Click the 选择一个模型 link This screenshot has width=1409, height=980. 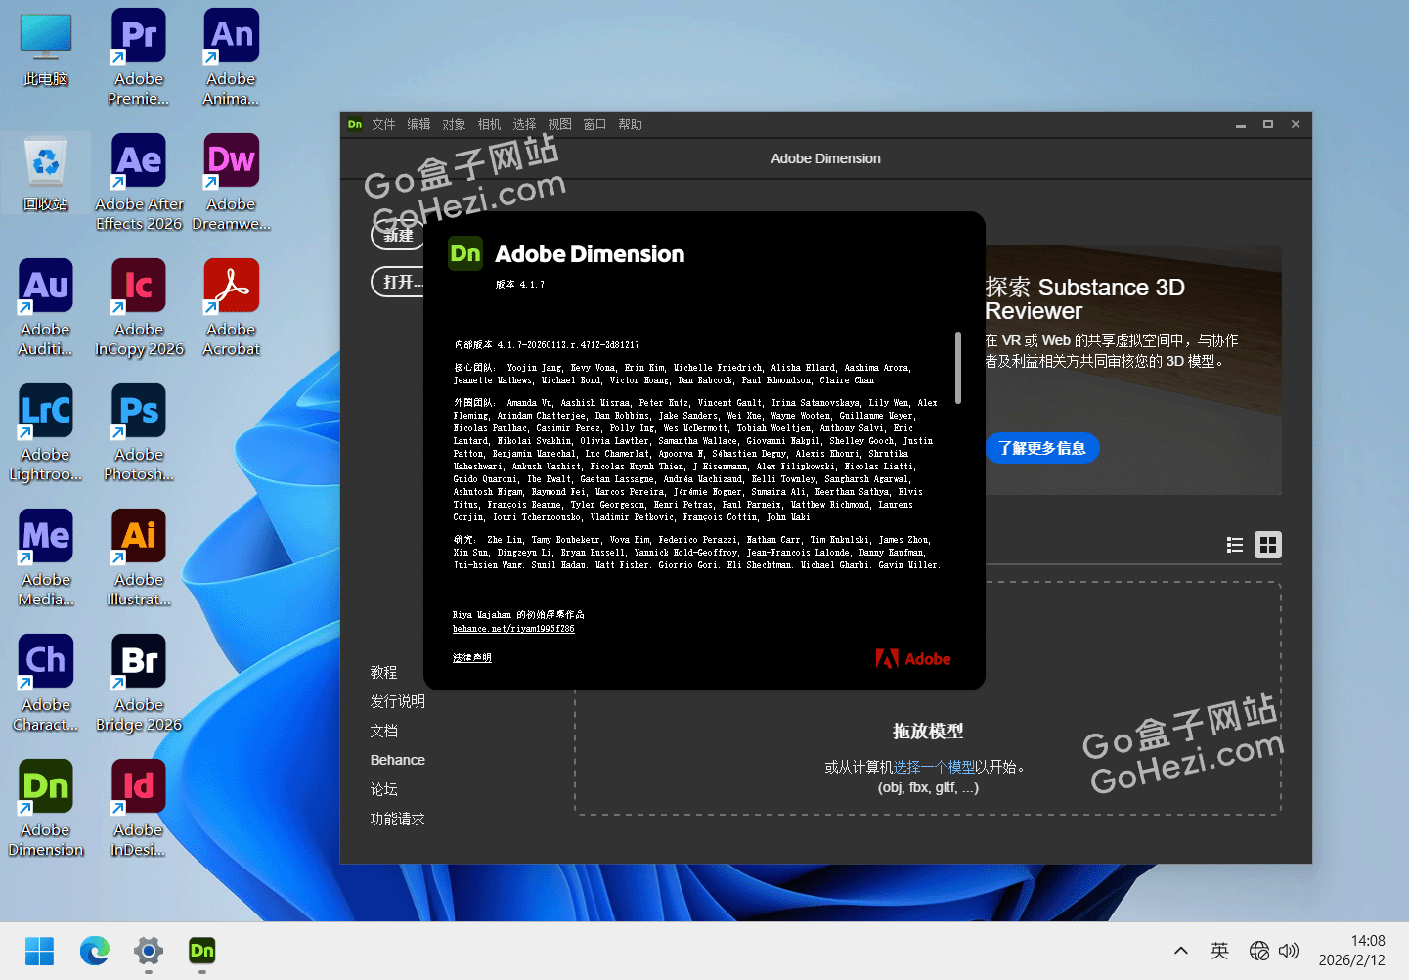coord(934,767)
